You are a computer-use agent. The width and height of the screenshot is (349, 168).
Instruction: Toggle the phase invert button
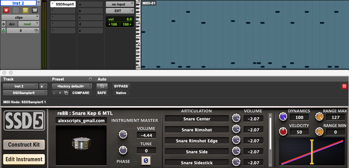click(x=146, y=161)
